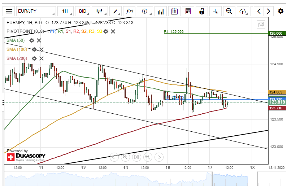This screenshot has width=287, height=188.
Task: Click the date 13 on time axis
Action: [x=126, y=168]
